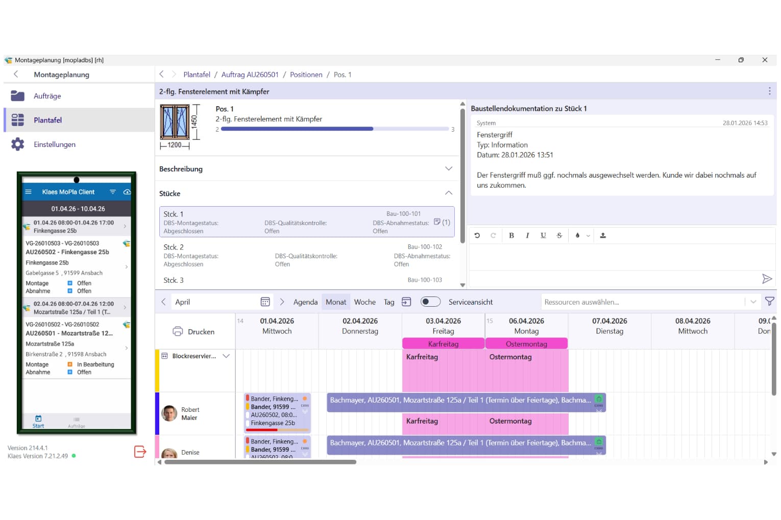Open Einstellungen in the sidebar
Viewport: 781px width, 520px height.
tap(55, 144)
